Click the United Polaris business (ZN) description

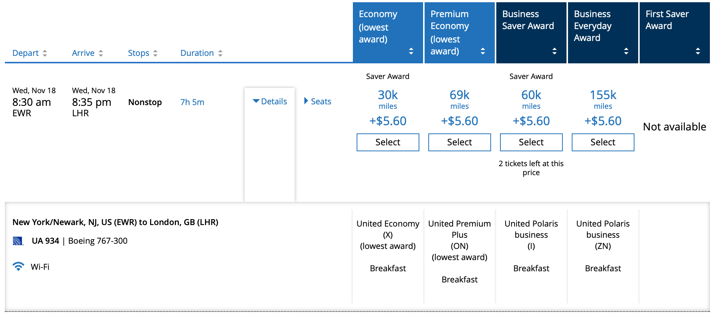(x=603, y=235)
